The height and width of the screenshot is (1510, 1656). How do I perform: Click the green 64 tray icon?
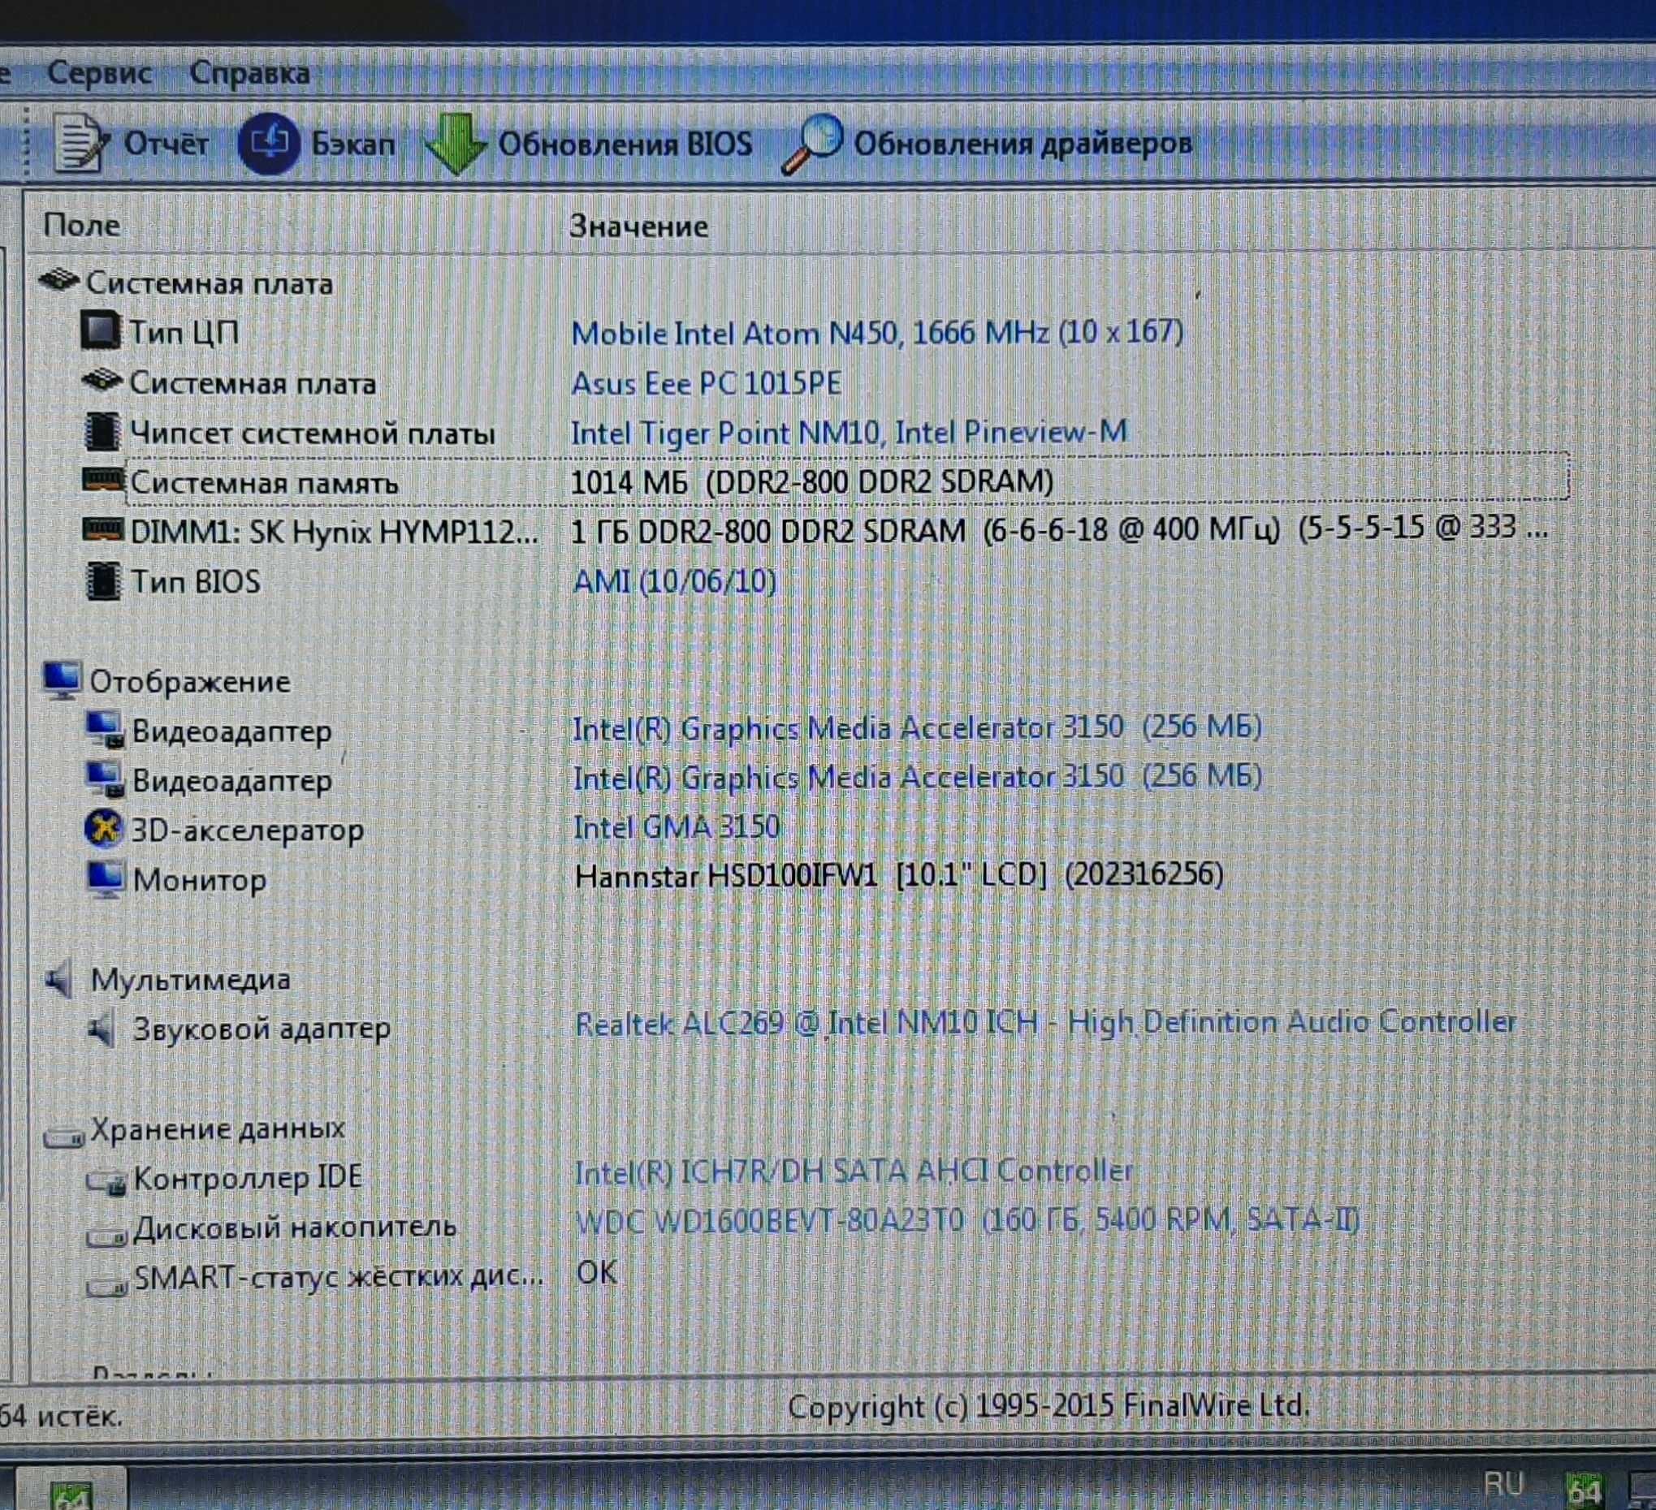click(x=1584, y=1490)
